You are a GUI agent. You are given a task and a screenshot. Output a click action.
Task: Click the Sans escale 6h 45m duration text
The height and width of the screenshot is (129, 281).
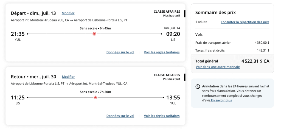[x=95, y=28]
